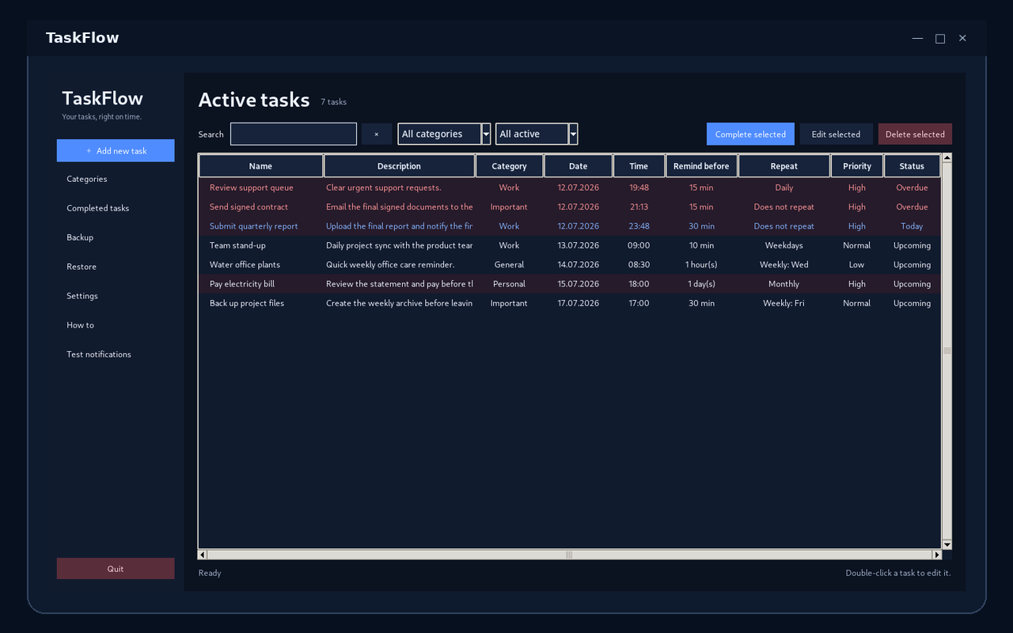Click the 'Weekdays' repeat cell
The image size is (1013, 633).
coord(784,245)
